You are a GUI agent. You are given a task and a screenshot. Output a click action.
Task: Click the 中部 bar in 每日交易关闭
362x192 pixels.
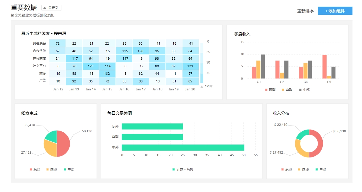[x=183, y=147]
